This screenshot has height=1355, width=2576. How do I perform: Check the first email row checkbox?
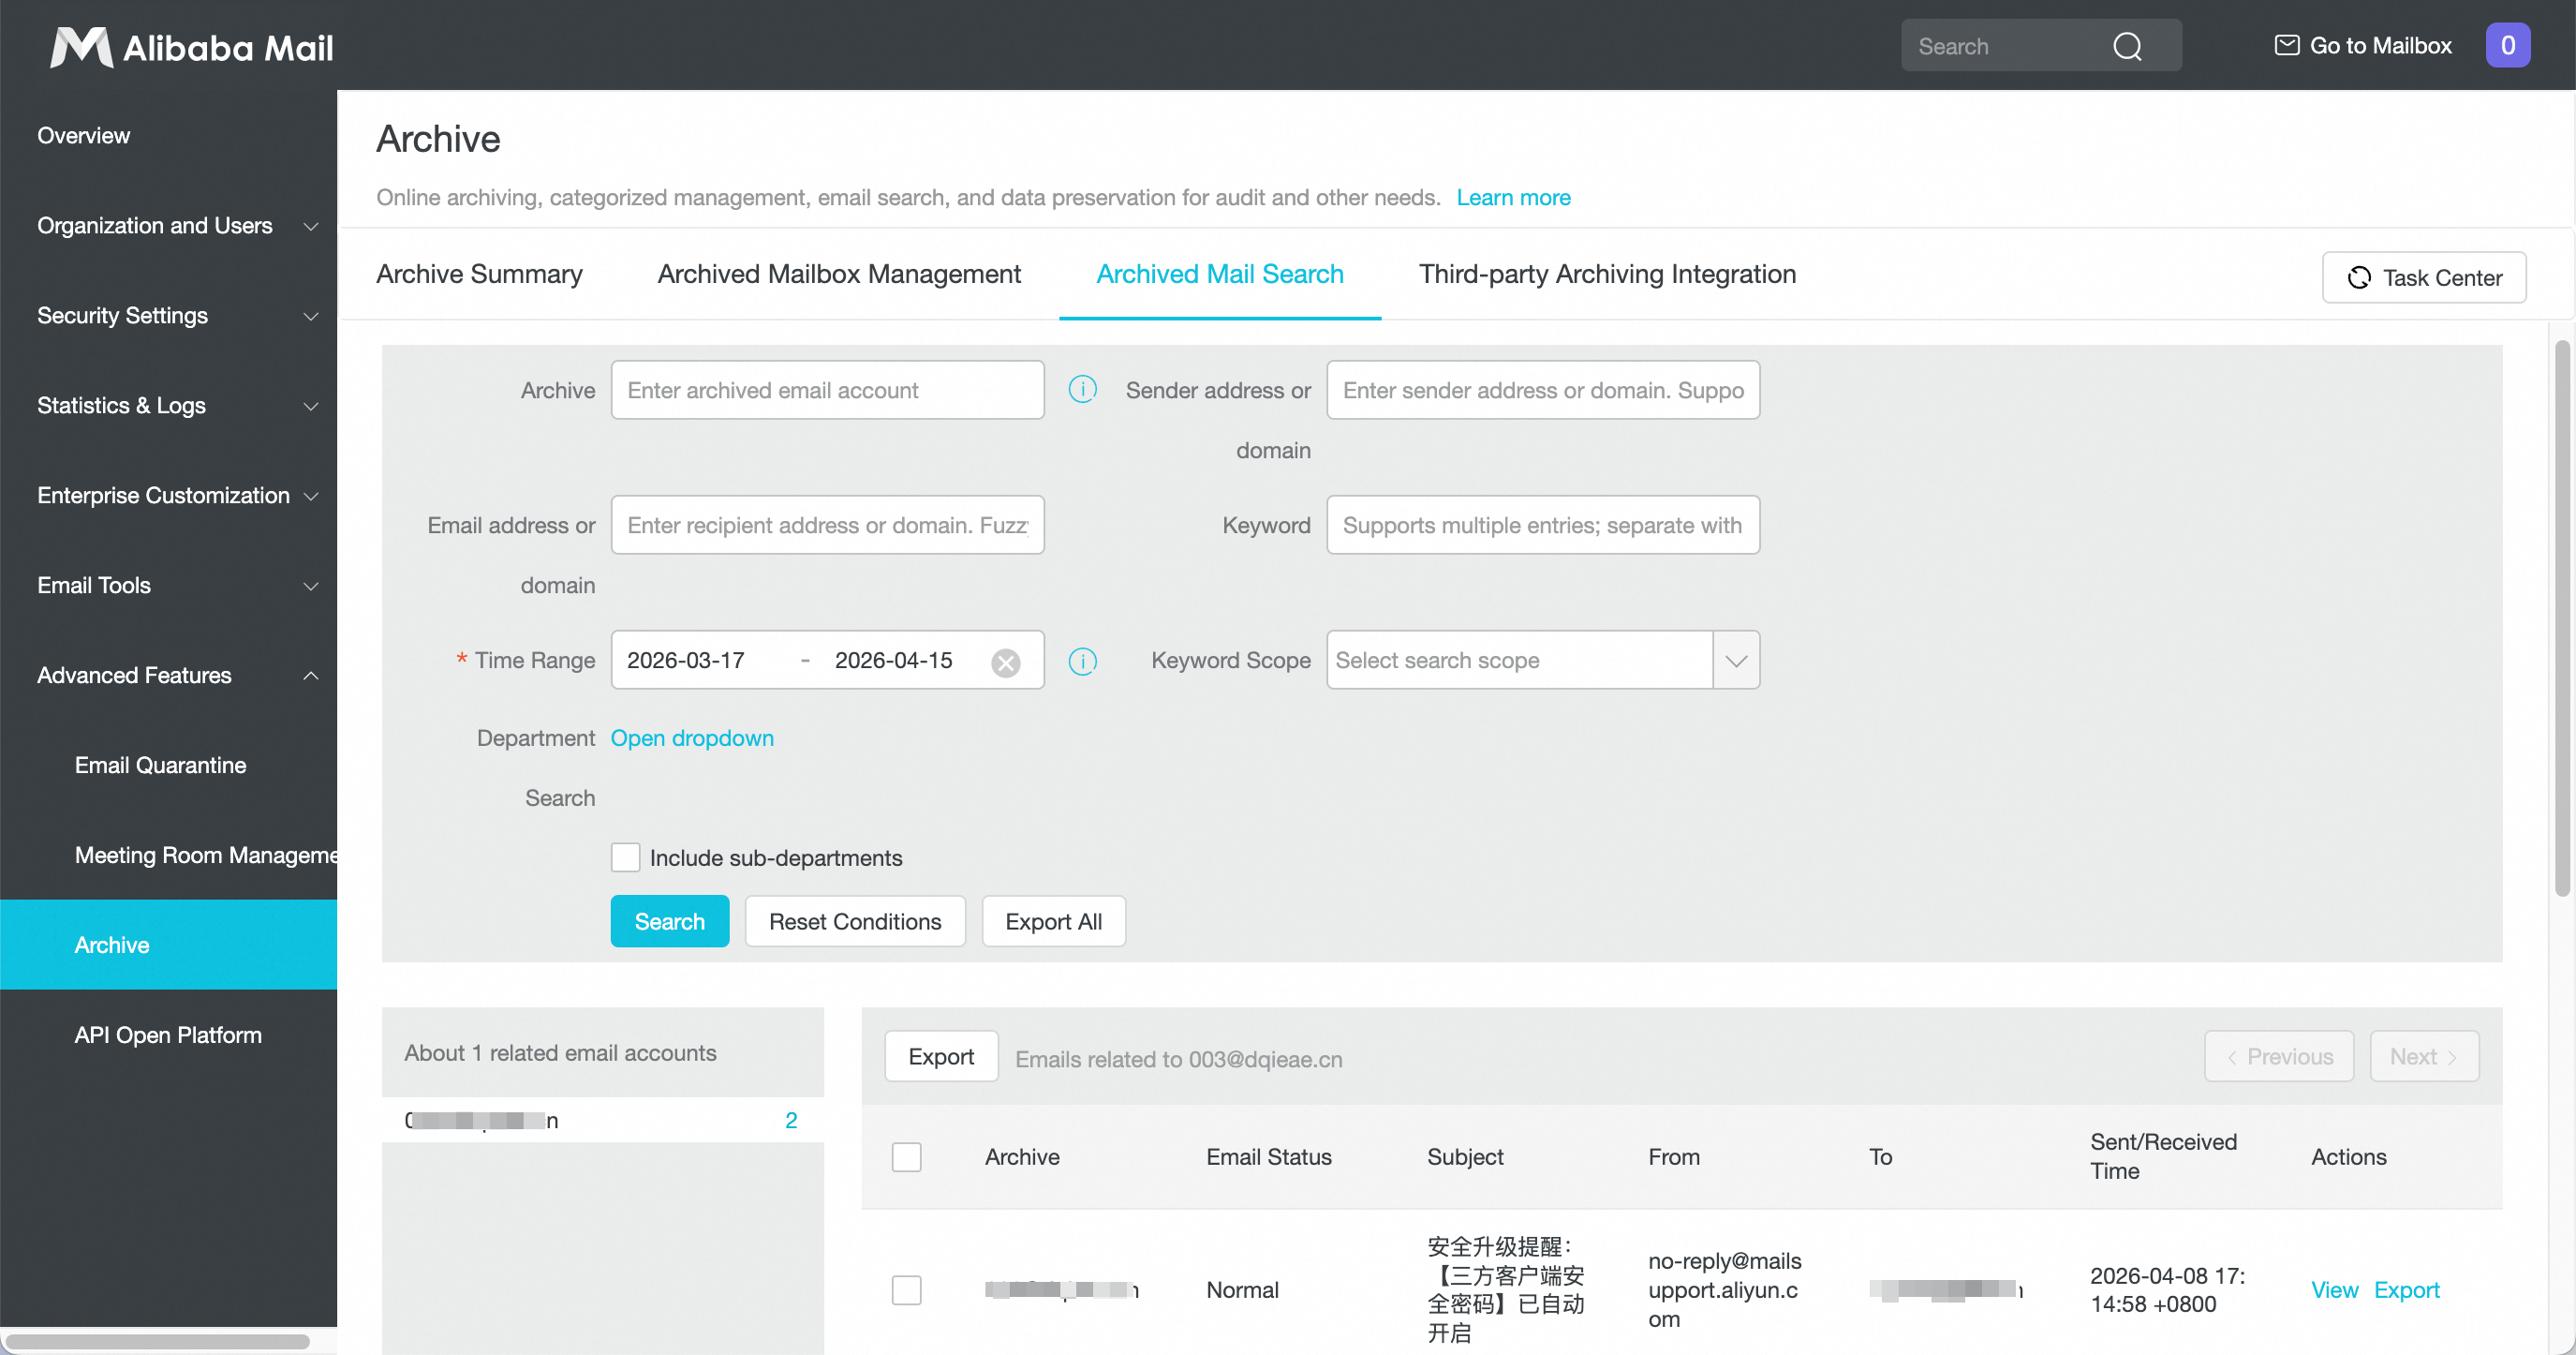point(906,1289)
